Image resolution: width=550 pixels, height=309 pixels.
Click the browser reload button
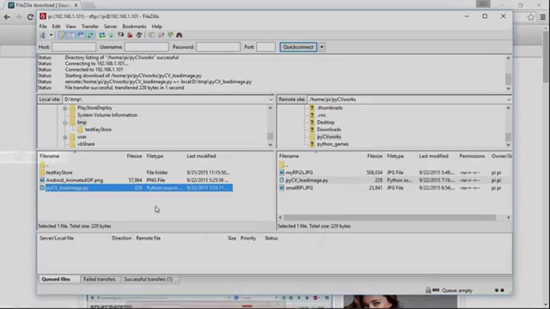30,17
